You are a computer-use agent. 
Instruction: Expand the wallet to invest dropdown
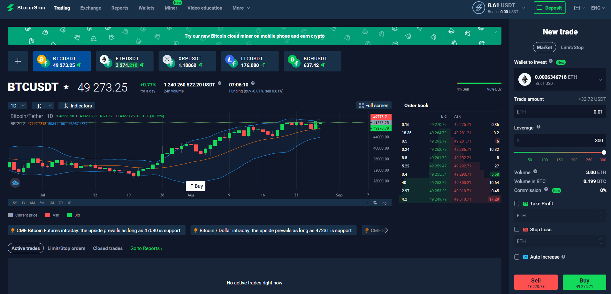pyautogui.click(x=600, y=79)
